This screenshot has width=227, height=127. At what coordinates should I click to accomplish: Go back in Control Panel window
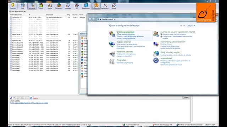click(90, 19)
